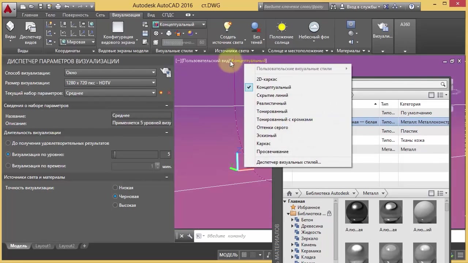Click render output settings icon beside Окно
This screenshot has height=263, width=468.
click(x=166, y=72)
